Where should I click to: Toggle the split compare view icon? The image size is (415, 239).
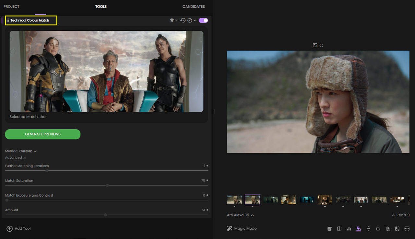coord(339,229)
